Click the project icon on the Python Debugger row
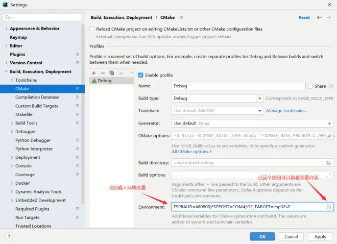 pyautogui.click(x=78, y=140)
